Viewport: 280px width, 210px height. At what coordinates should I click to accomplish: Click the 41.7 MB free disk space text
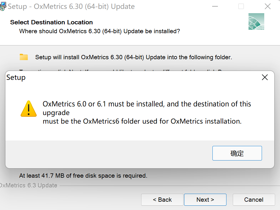click(x=83, y=176)
